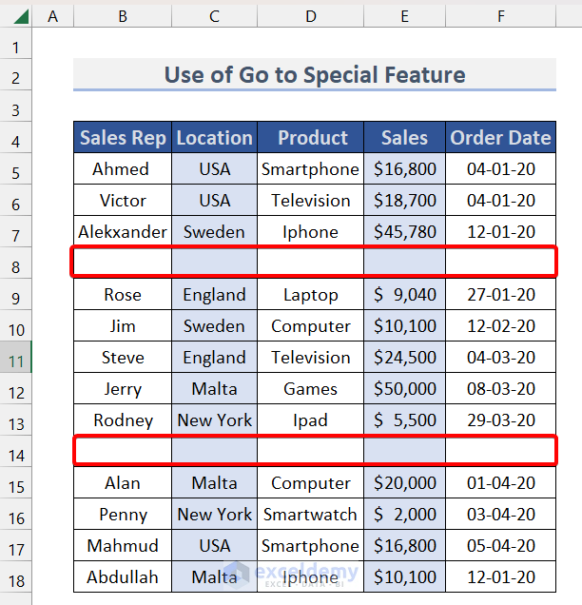Click the Select All corner triangle

click(x=16, y=16)
